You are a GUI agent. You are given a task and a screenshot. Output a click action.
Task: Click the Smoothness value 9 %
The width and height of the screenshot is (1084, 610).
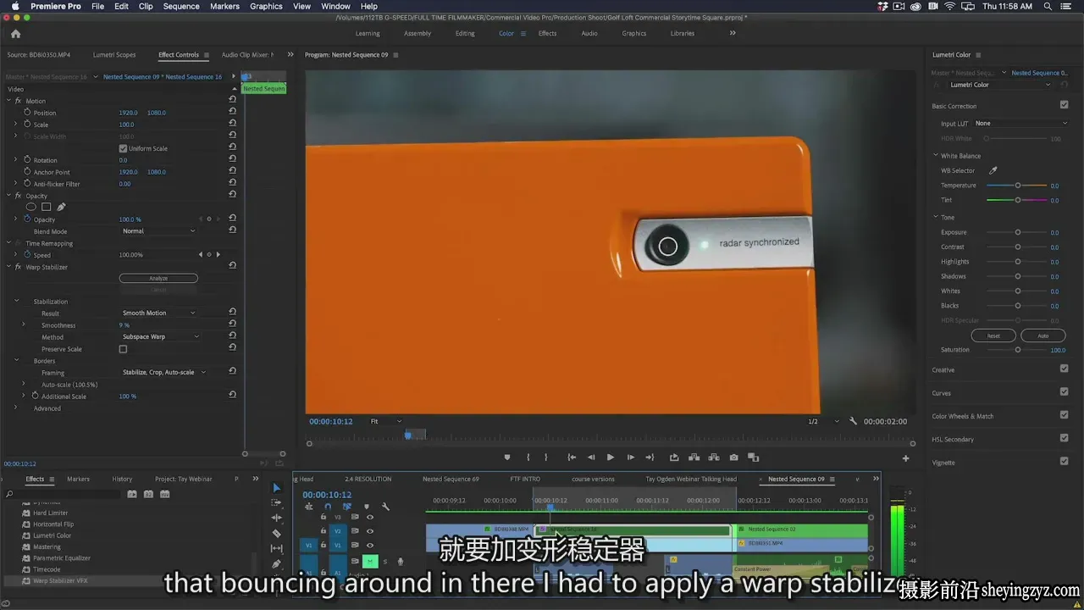click(x=124, y=325)
